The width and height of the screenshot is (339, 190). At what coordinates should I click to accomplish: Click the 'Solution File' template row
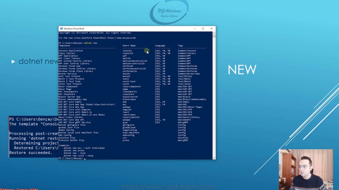(x=132, y=138)
